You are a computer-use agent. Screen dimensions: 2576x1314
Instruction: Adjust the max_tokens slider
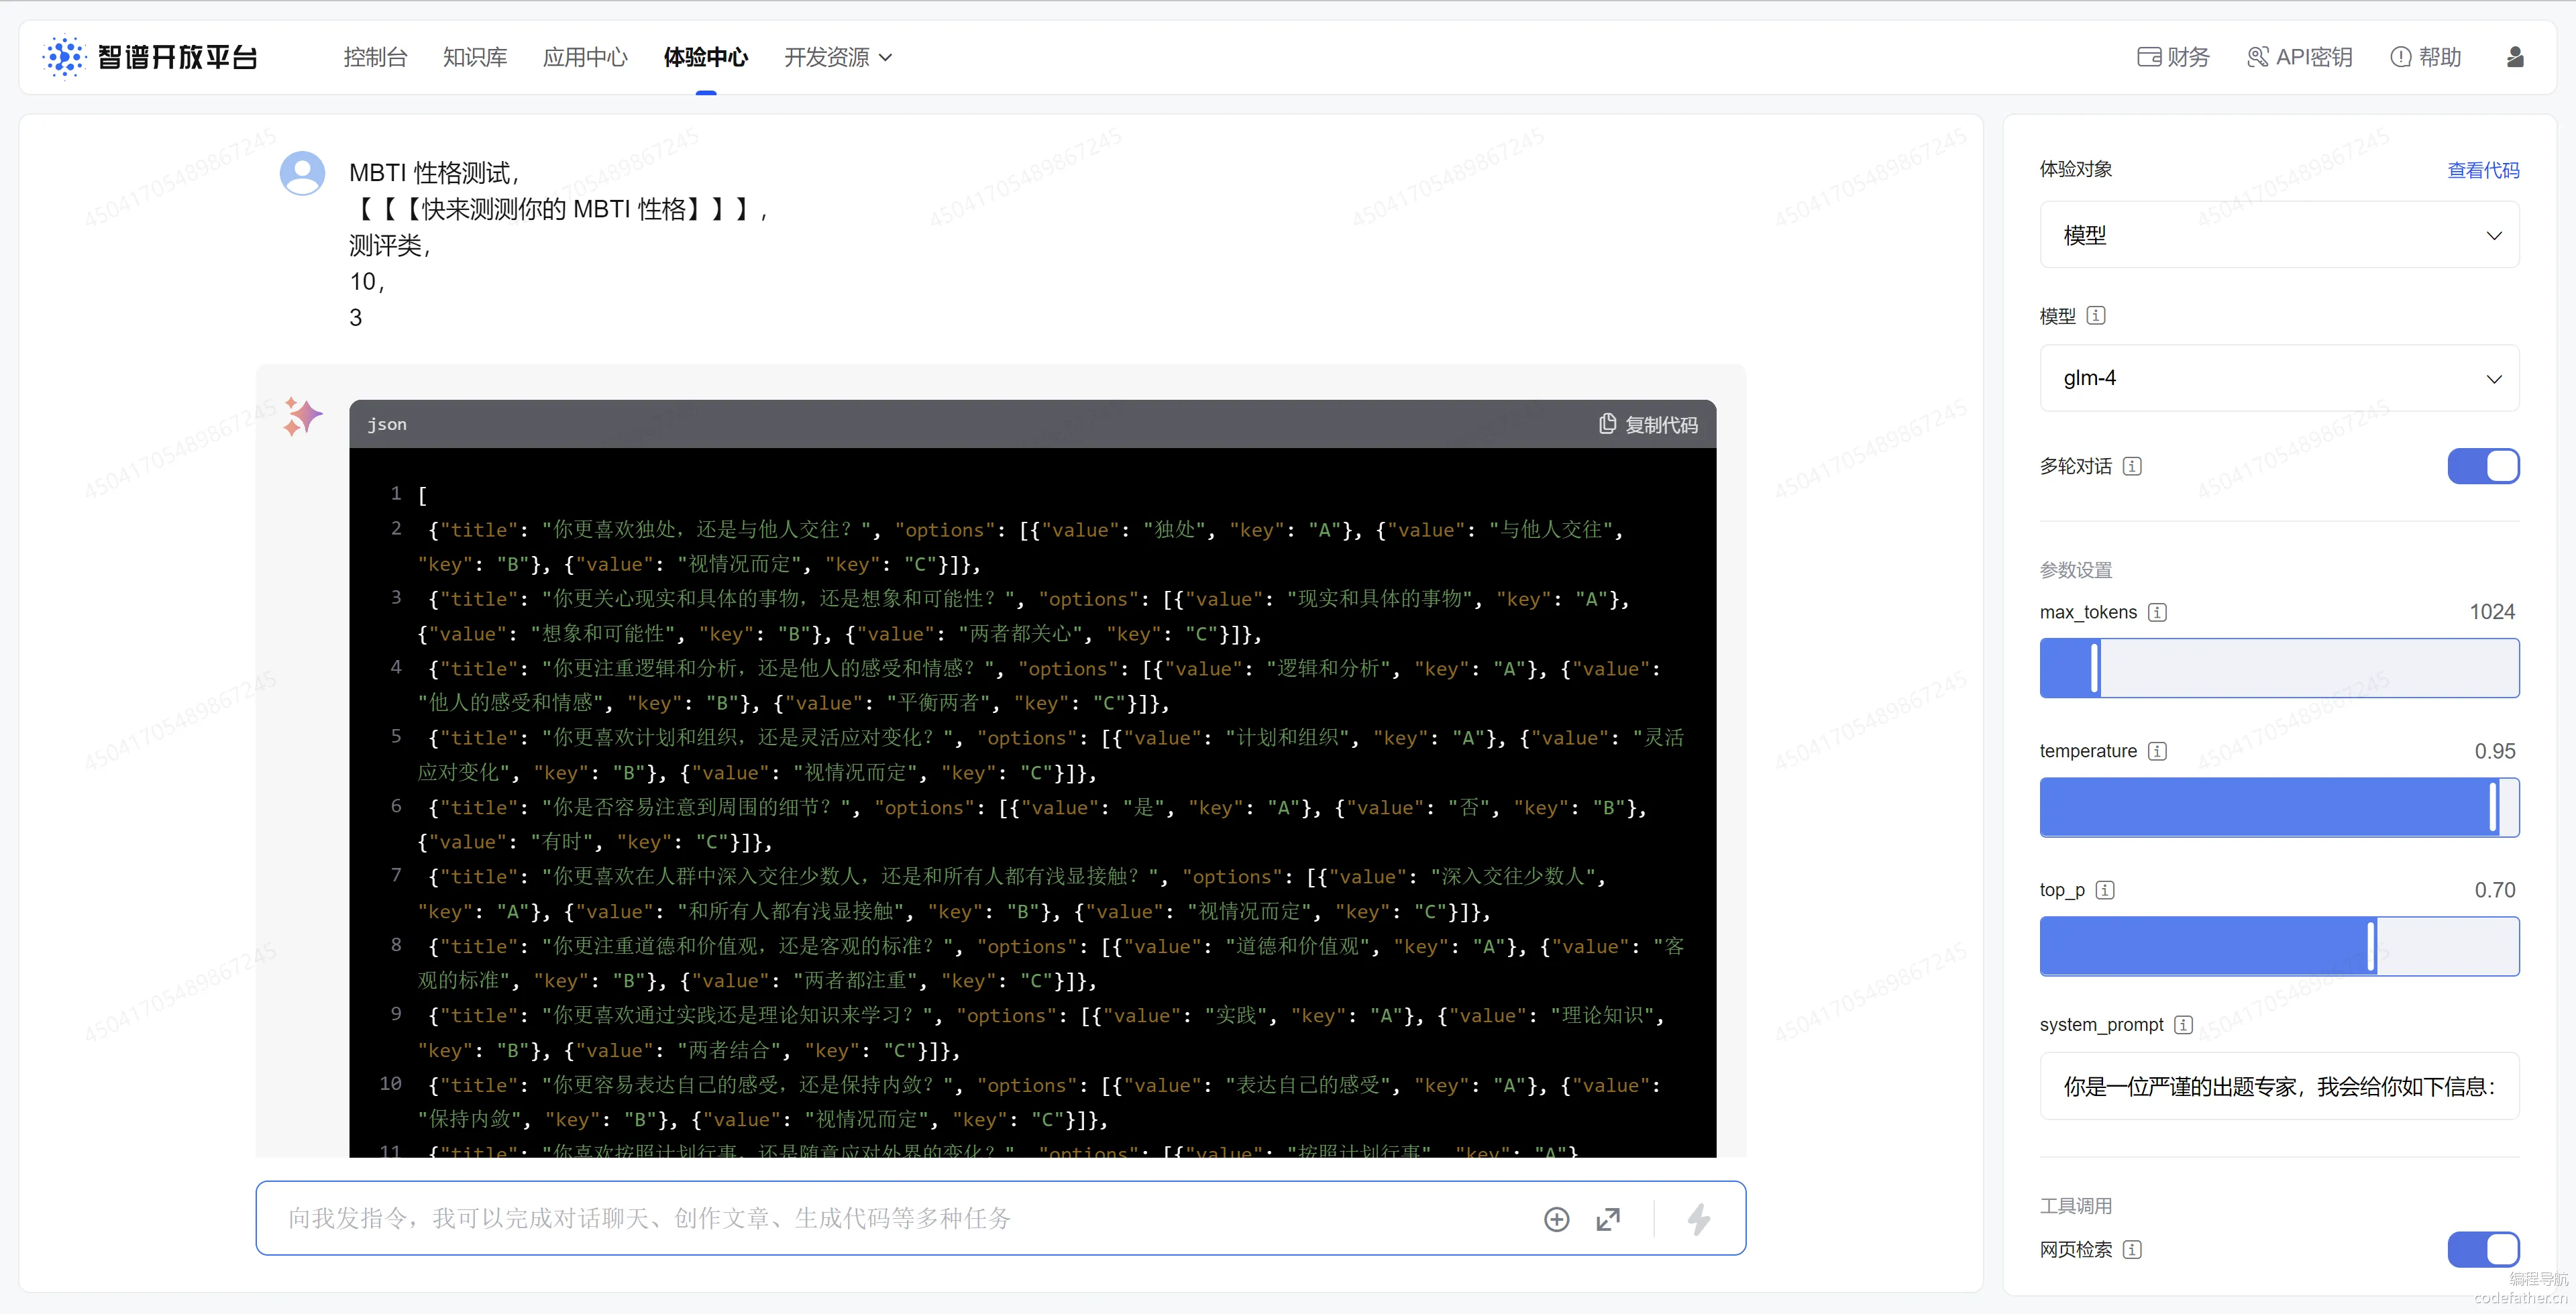point(2279,668)
